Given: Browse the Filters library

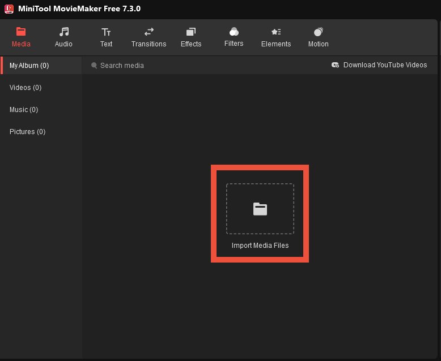Looking at the screenshot, I should click(234, 37).
